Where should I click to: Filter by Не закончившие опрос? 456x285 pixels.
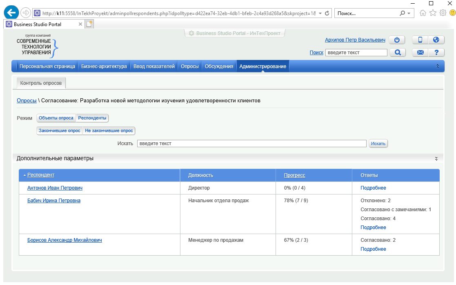coord(109,131)
